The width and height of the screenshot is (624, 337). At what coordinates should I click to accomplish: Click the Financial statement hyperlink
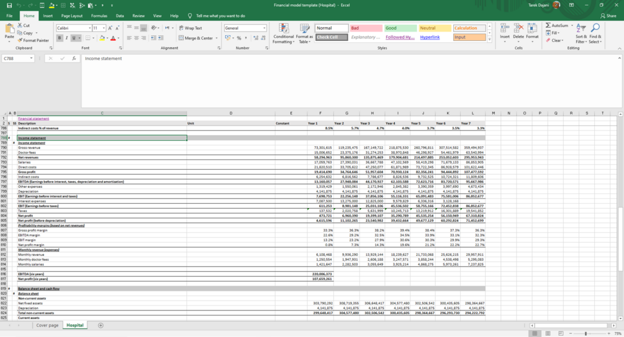pos(34,118)
